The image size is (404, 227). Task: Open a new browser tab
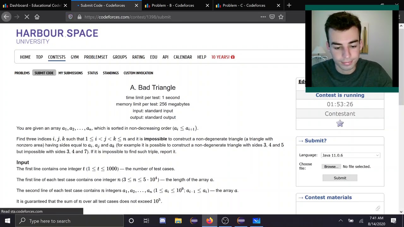tap(289, 5)
